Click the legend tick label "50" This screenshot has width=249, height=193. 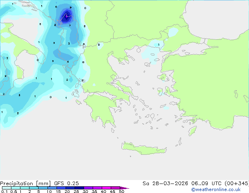(122, 191)
